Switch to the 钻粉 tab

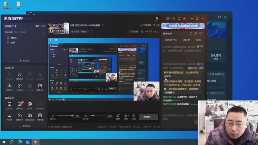pos(198,40)
